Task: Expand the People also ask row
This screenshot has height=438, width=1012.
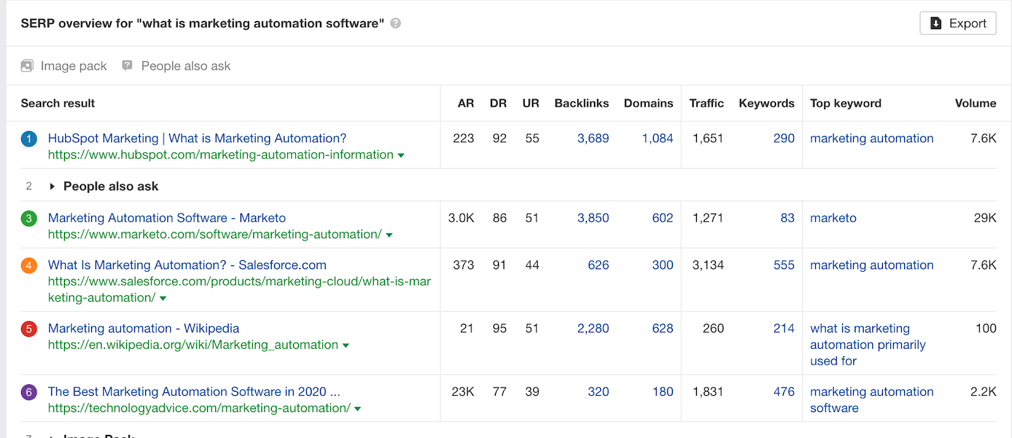Action: point(52,186)
